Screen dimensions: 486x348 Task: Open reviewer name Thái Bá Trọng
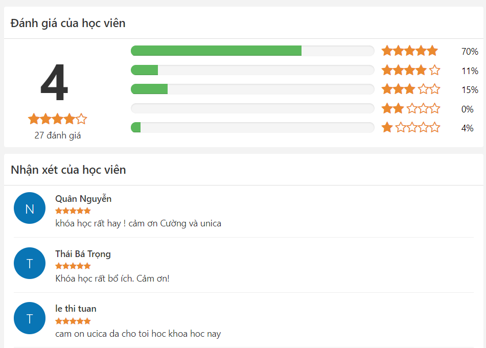pyautogui.click(x=83, y=254)
